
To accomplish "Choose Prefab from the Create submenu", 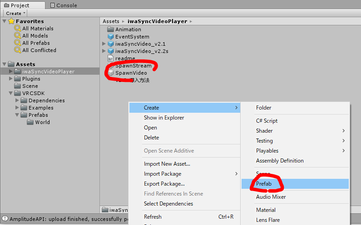I will 263,184.
